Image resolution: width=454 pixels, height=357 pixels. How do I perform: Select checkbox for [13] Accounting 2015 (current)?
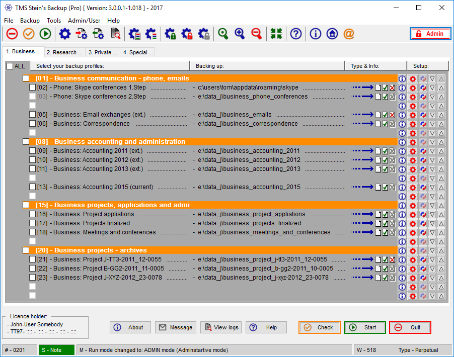[x=32, y=187]
